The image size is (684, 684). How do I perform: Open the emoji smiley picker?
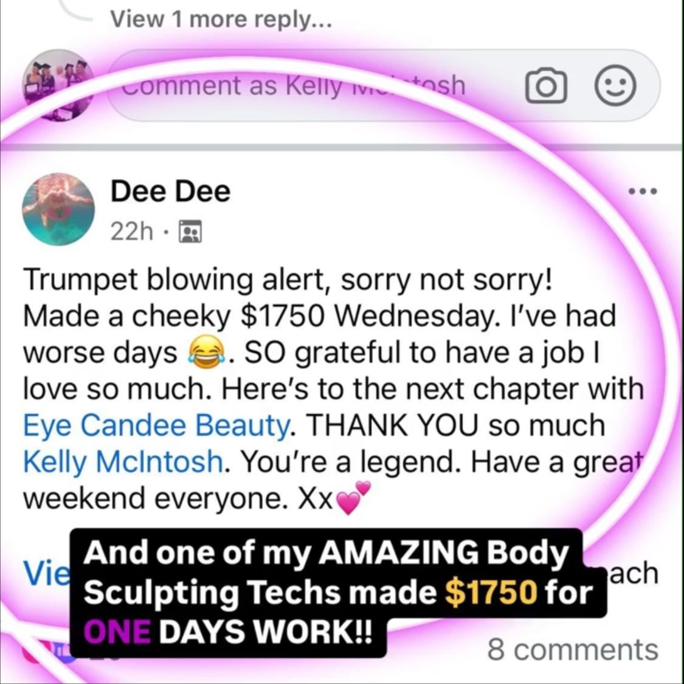pos(615,86)
